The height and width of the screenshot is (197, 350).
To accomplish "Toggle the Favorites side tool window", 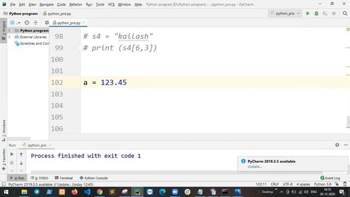I will [x=4, y=159].
